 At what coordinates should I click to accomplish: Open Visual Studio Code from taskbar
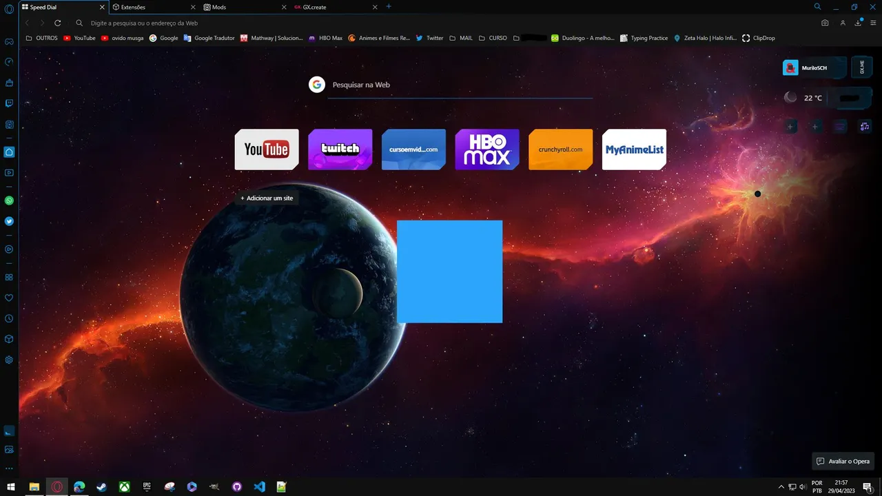pos(259,486)
